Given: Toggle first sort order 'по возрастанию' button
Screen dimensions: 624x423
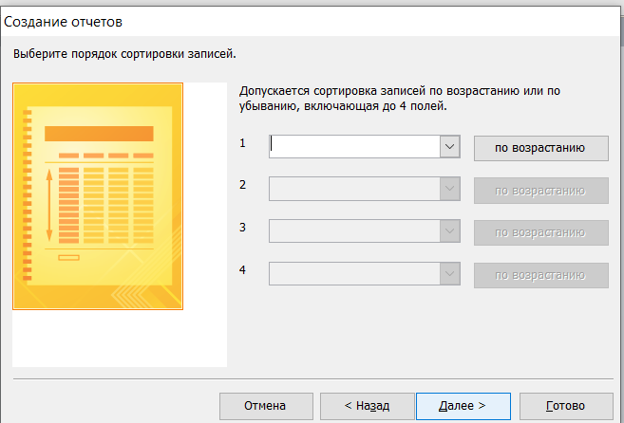Looking at the screenshot, I should coord(540,147).
